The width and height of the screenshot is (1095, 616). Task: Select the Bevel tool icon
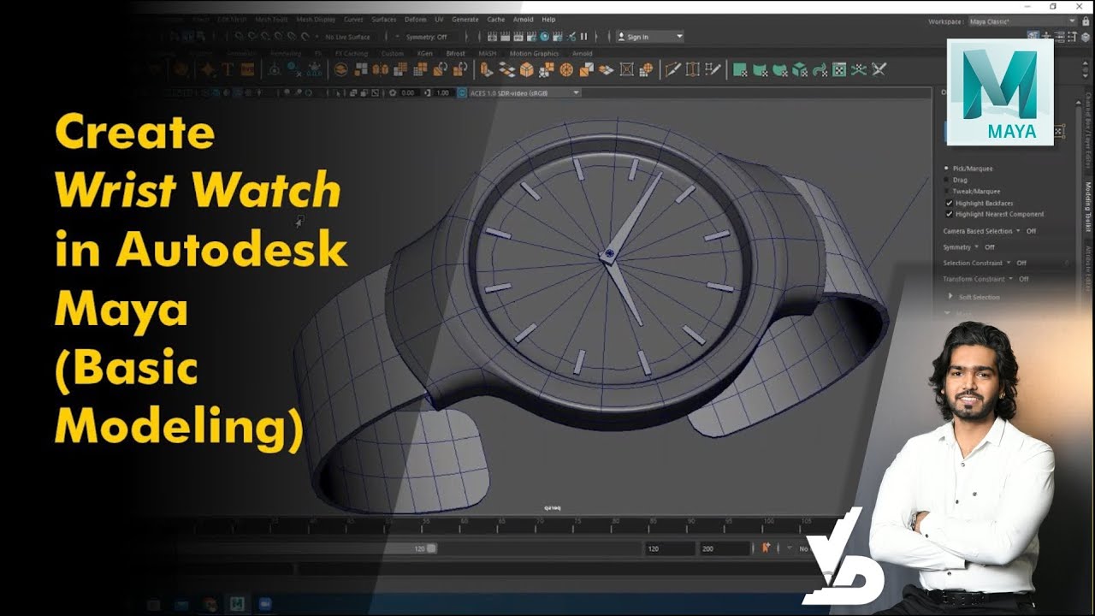[526, 69]
